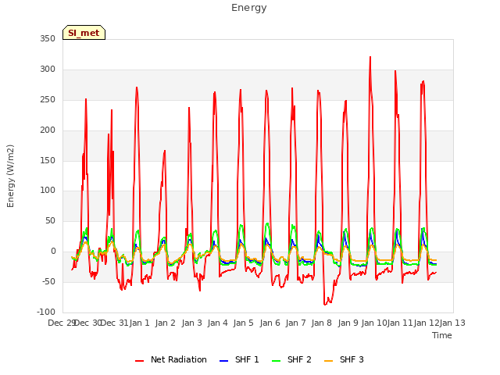Click the 300 y-axis tick label
The image size is (500, 375).
point(48,70)
